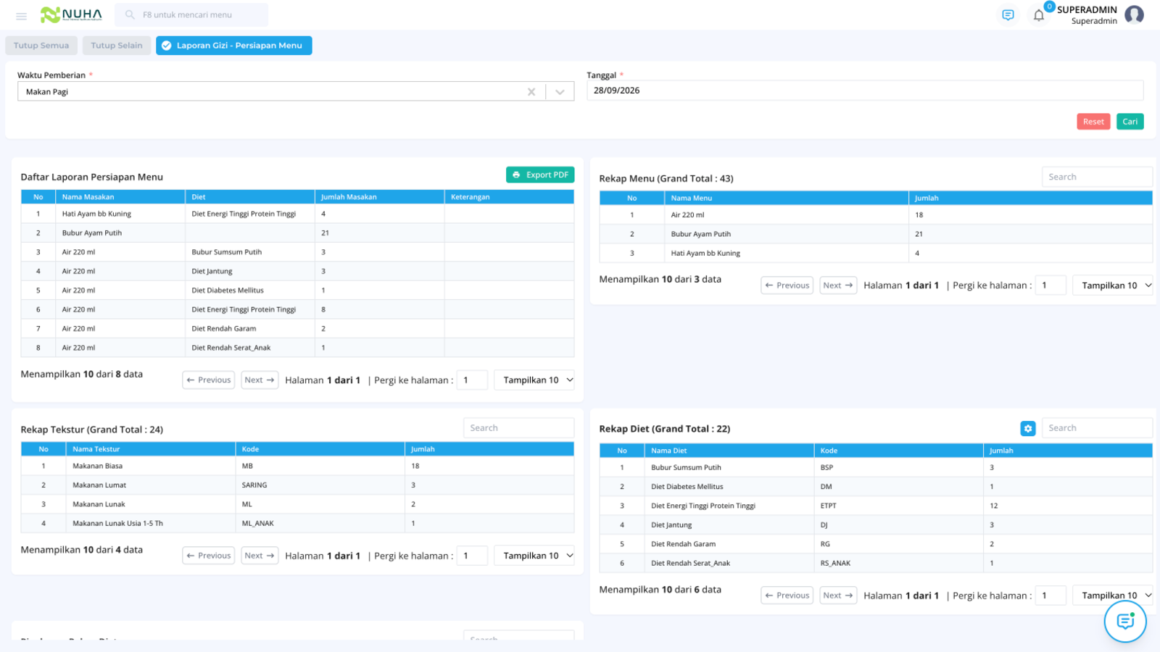Viewport: 1160px width, 652px height.
Task: Focus the Rekap Diet search box
Action: pyautogui.click(x=1097, y=428)
